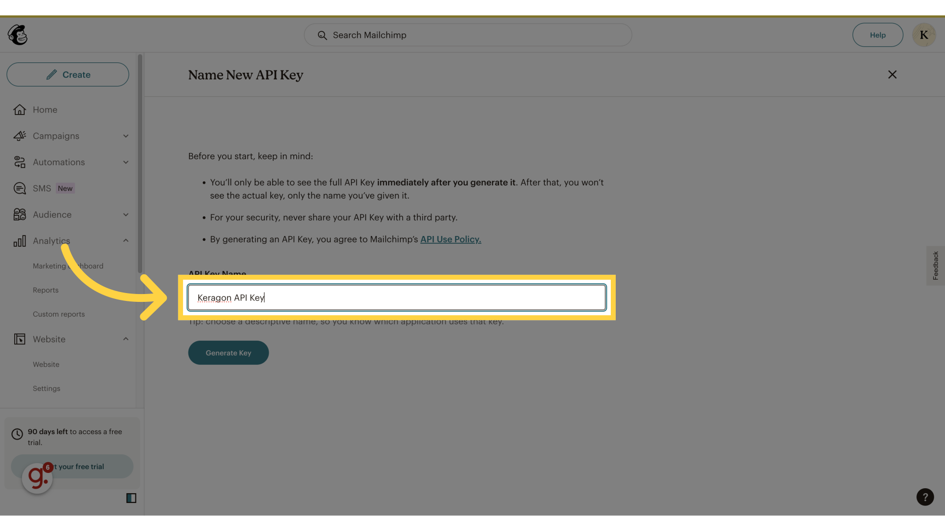Open Reports under Analytics

click(x=46, y=290)
